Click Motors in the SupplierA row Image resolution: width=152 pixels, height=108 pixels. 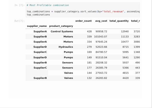(x=68, y=42)
